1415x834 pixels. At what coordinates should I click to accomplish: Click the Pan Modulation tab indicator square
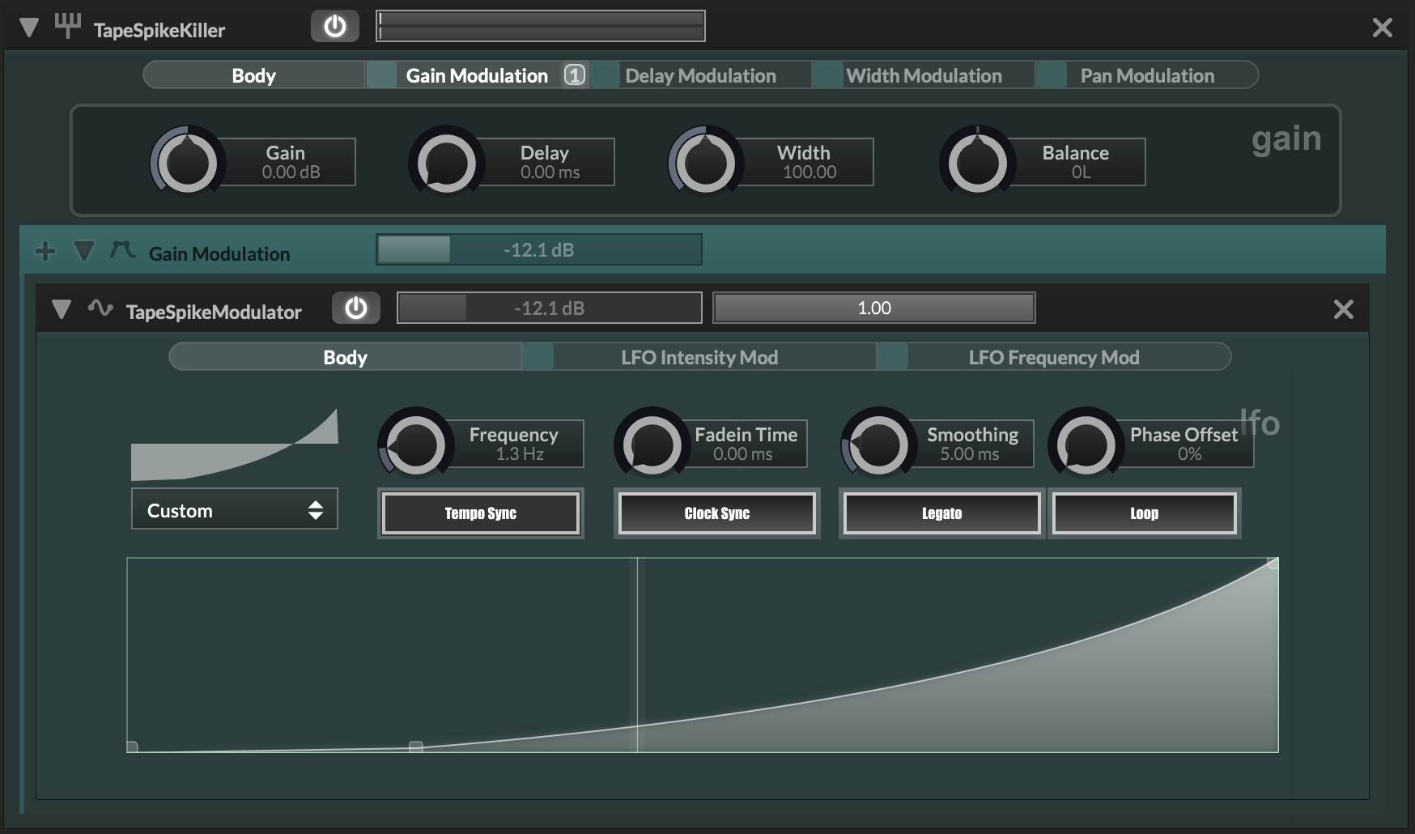(x=1052, y=75)
